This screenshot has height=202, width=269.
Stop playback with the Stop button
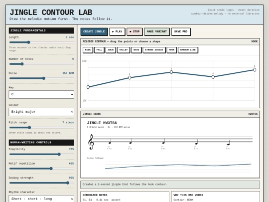coord(134,31)
